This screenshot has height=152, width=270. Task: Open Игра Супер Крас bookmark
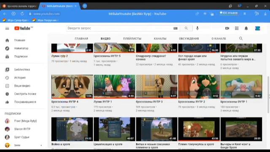click(16, 20)
